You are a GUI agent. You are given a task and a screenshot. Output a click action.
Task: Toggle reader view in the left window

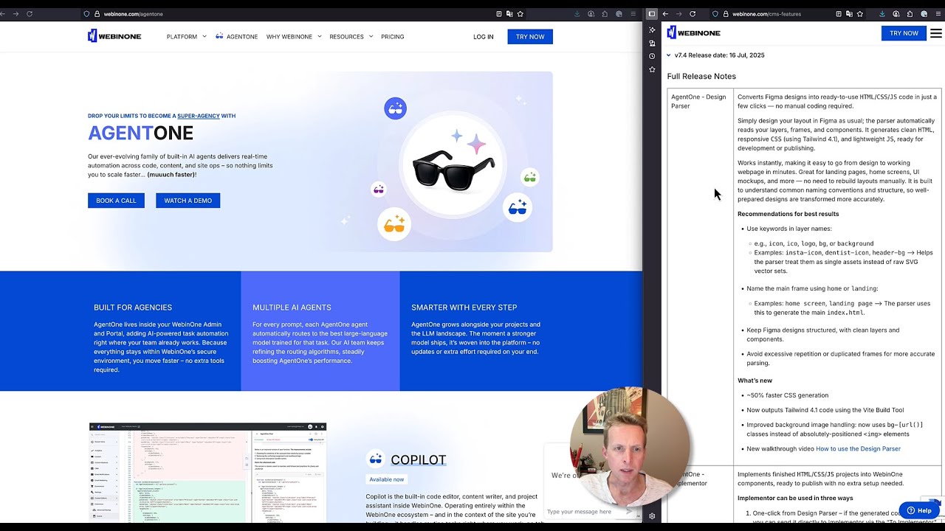point(498,14)
